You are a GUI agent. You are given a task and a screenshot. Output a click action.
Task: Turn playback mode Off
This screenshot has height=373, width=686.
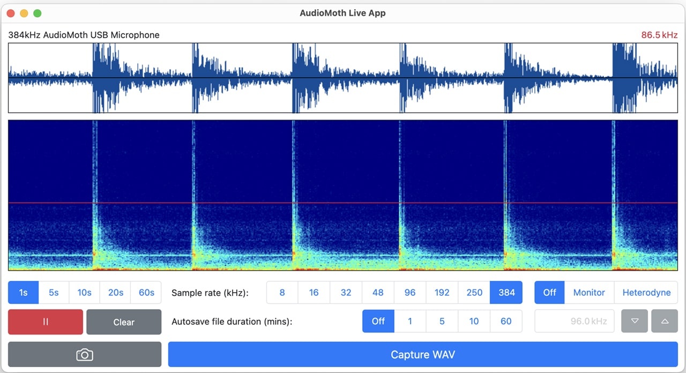(550, 293)
